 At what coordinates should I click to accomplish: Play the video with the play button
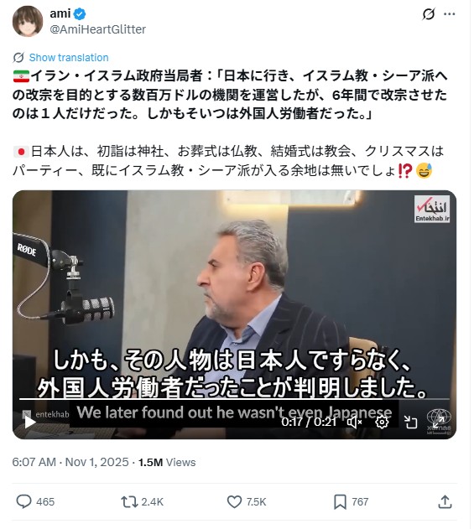coord(29,422)
